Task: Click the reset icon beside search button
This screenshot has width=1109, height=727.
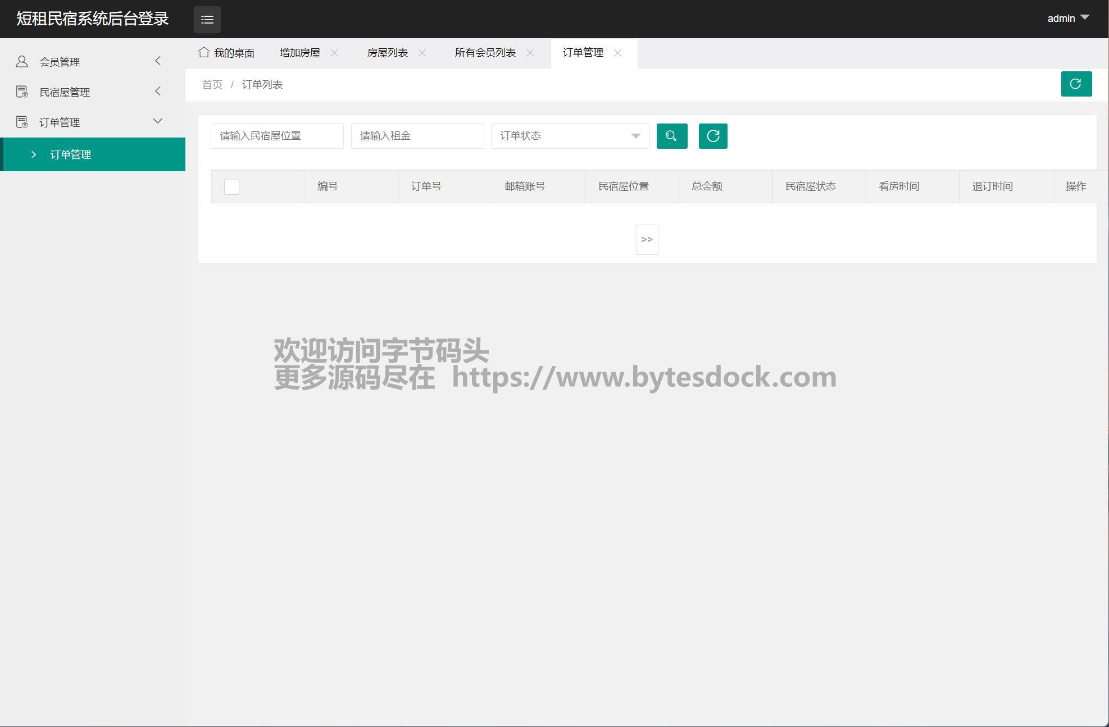Action: coord(712,136)
